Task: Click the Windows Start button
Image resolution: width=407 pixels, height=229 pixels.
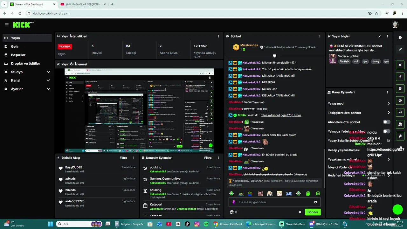Action: (51, 224)
